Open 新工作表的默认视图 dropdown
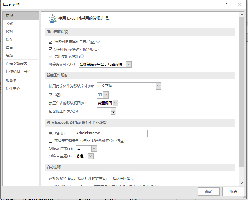The height and width of the screenshot is (200, 248). pyautogui.click(x=115, y=103)
